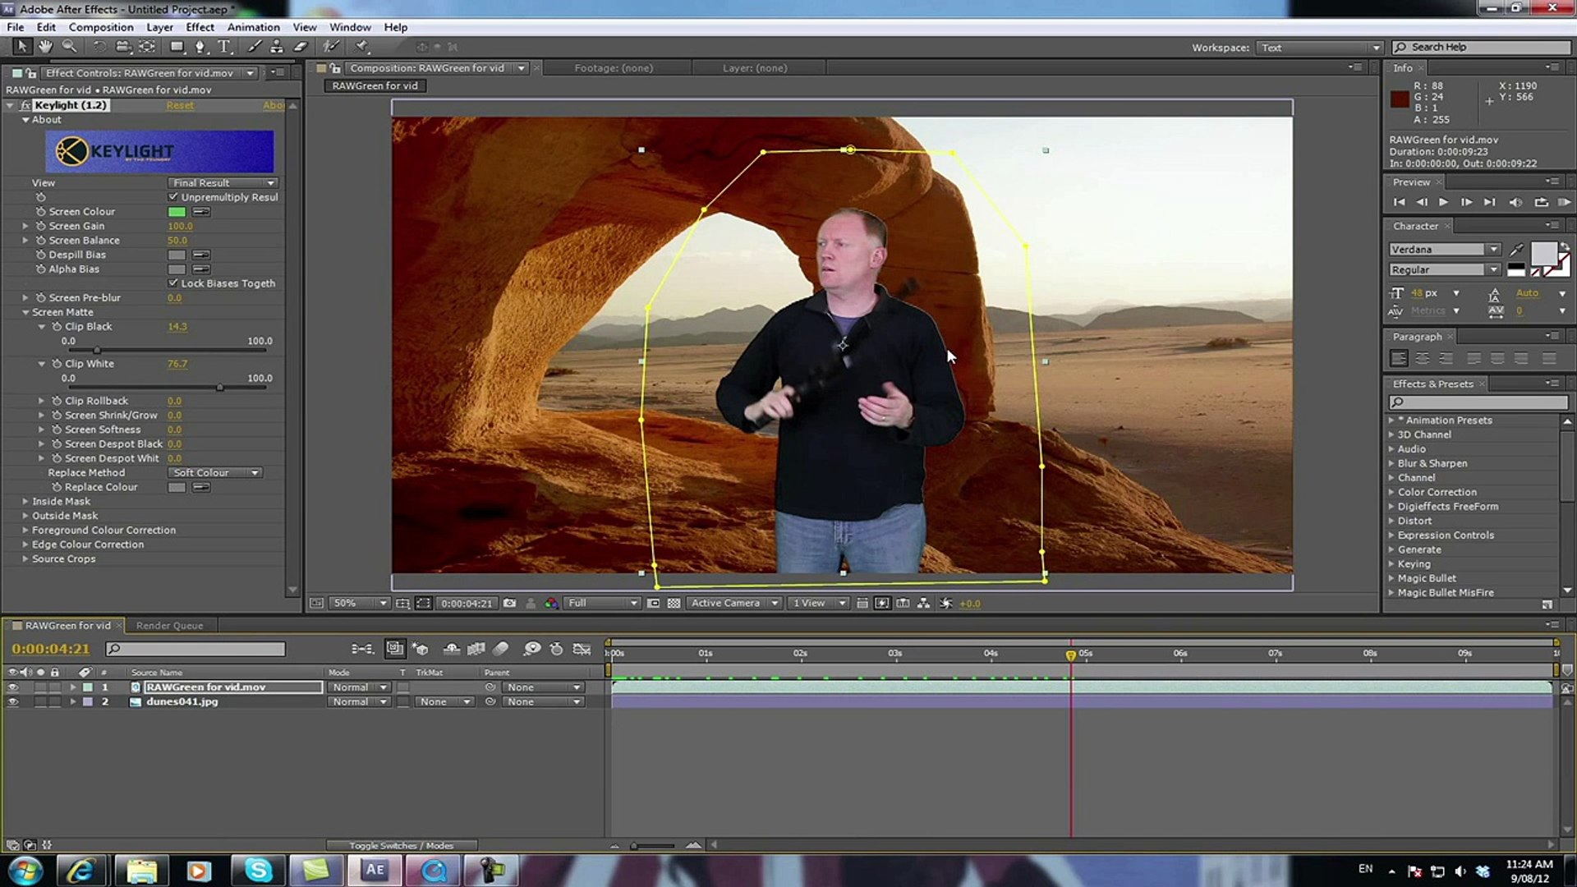Click the Effects & Presets search field
Viewport: 1577px width, 887px height.
point(1478,402)
